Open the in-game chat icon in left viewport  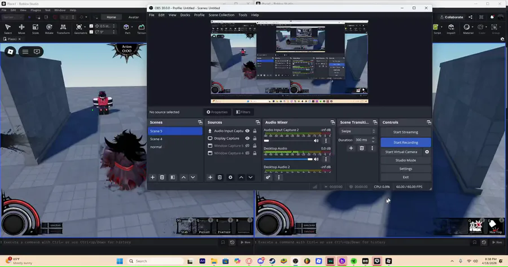pos(37,51)
